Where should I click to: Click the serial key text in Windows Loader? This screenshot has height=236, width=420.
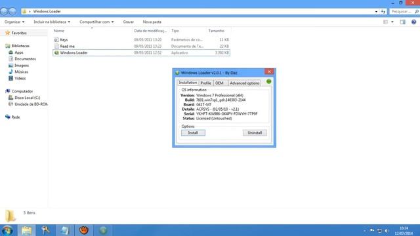point(227,113)
